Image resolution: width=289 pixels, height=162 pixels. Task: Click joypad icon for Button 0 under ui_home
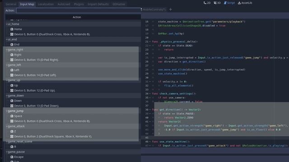(x=12, y=34)
